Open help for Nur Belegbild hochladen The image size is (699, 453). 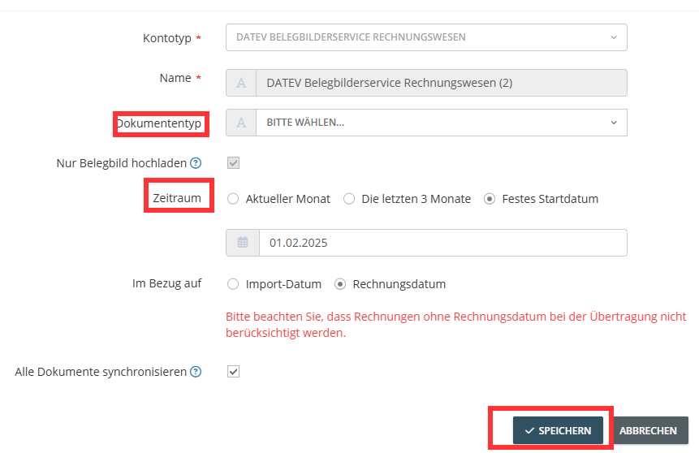[x=196, y=163]
